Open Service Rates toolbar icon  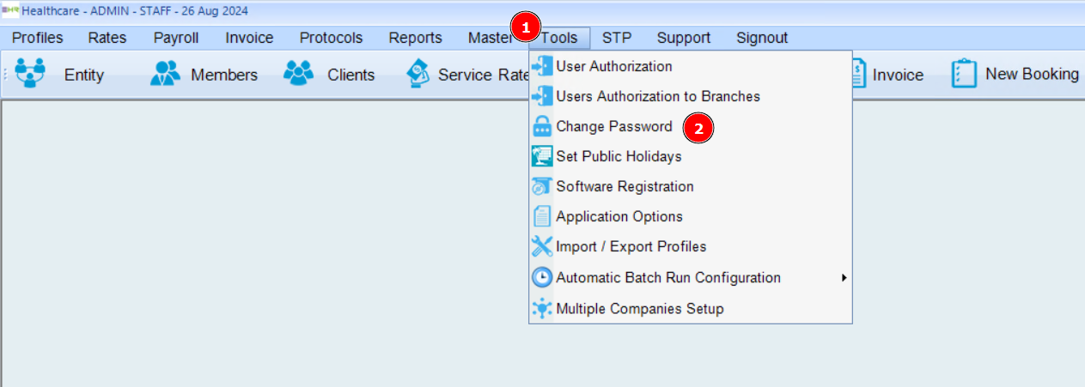(418, 74)
